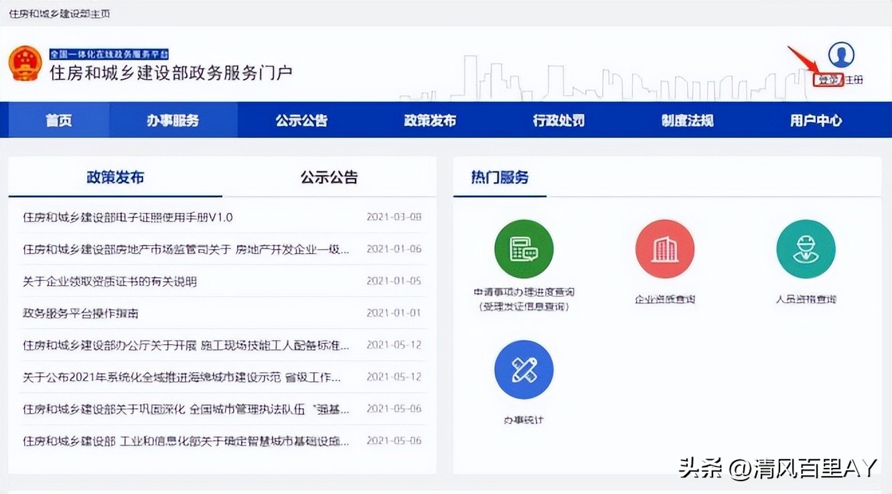This screenshot has height=494, width=892.
Task: Select the 政策发布 tab
Action: (115, 177)
